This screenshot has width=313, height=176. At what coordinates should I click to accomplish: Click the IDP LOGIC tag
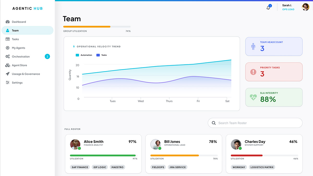(100, 167)
